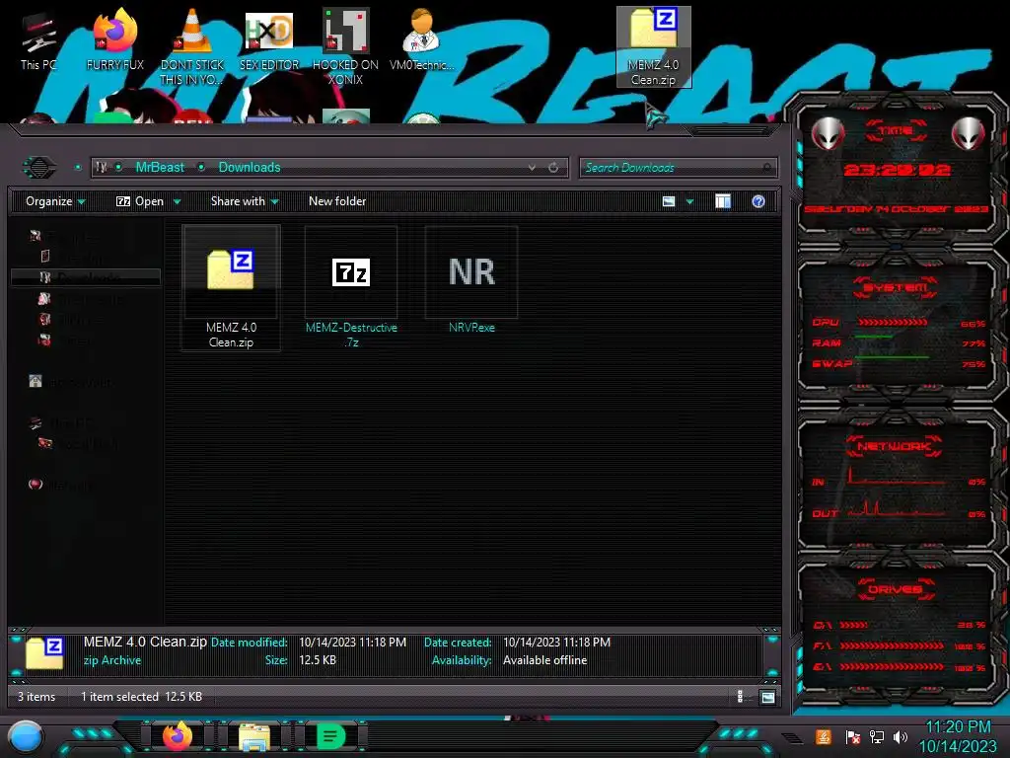Click the DRIVES gadget header
Viewport: 1010px width, 758px height.
[x=896, y=589]
